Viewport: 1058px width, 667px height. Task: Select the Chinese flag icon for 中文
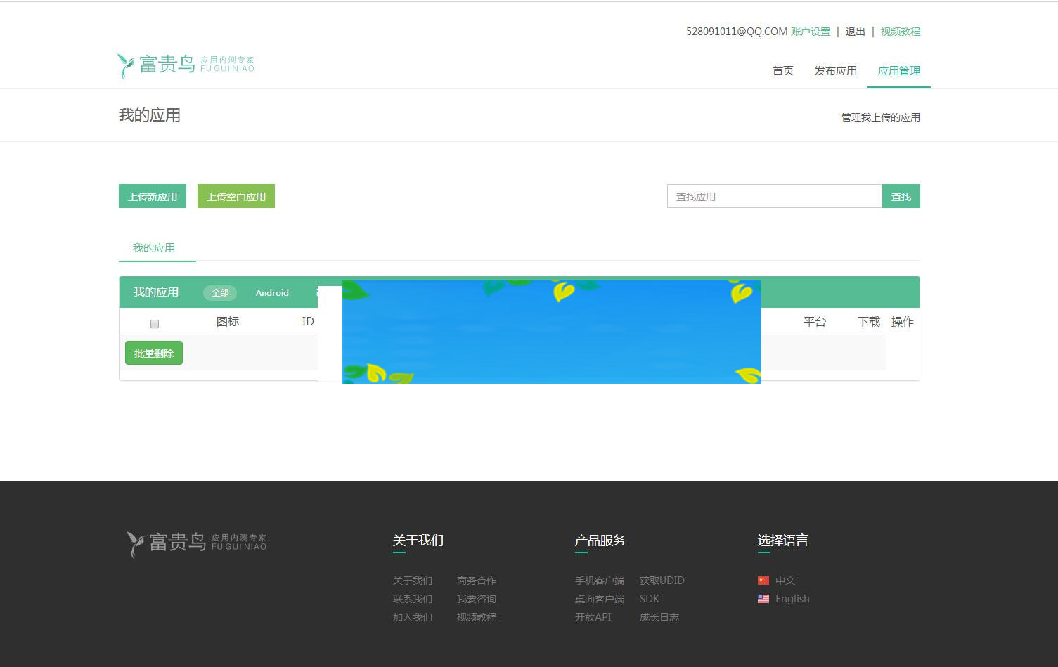[x=764, y=580]
